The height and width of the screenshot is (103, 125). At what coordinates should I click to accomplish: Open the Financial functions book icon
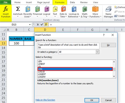click(x=37, y=9)
